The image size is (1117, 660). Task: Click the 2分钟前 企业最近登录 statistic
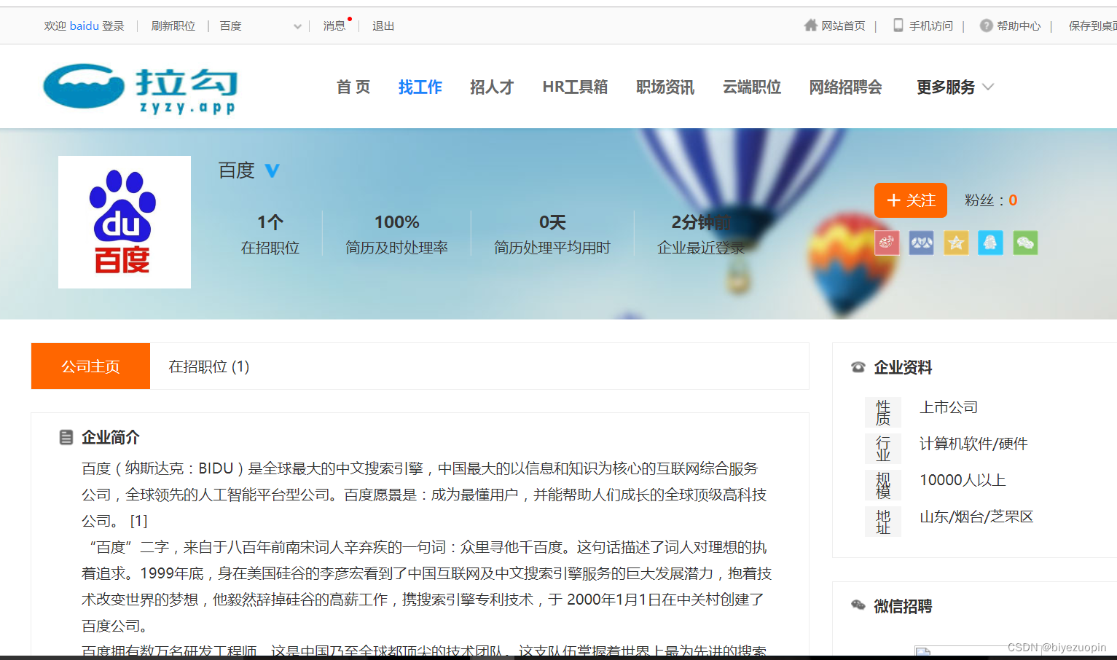(x=701, y=234)
